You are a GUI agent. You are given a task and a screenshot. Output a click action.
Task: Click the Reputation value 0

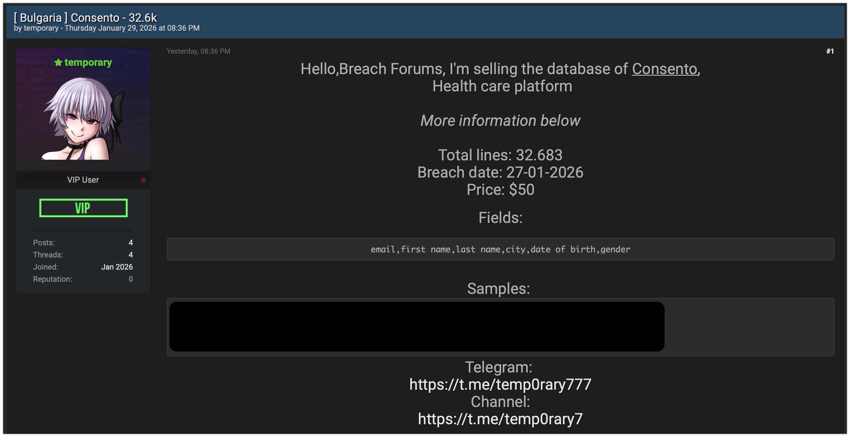[x=131, y=279]
